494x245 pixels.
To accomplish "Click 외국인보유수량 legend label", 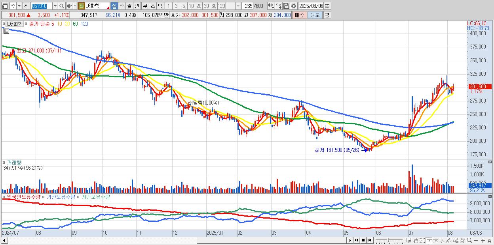I will coord(23,196).
